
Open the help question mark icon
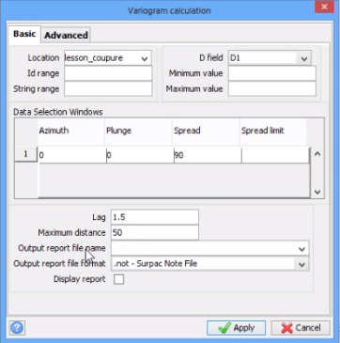coord(17,328)
